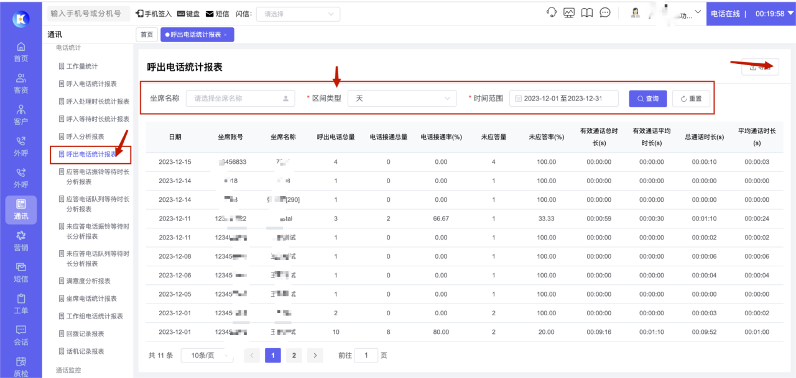Click the previous page arrow
Viewport: 796px width, 378px height.
pyautogui.click(x=252, y=355)
